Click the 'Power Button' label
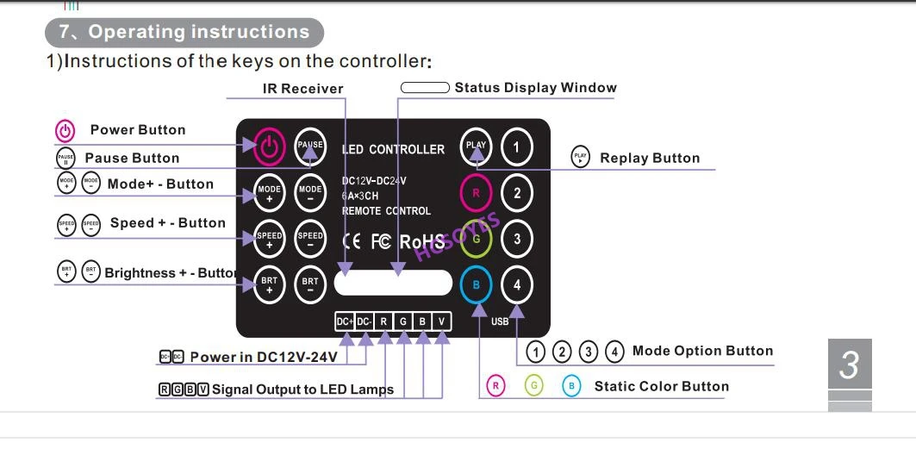The image size is (916, 474). (138, 130)
